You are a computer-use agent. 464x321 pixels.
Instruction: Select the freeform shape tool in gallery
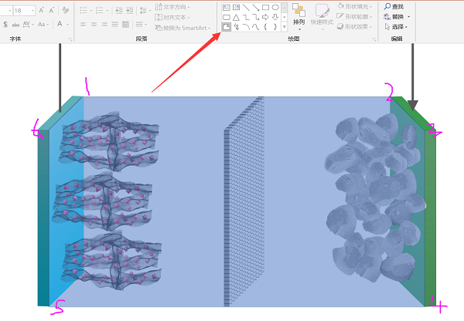tap(226, 27)
